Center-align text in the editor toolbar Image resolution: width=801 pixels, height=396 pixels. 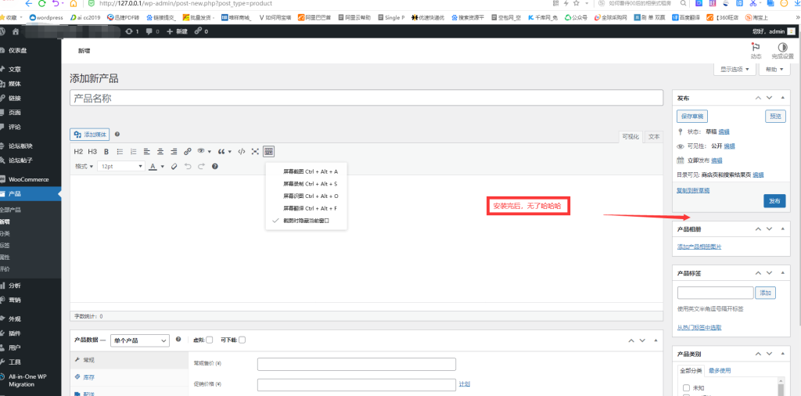pos(160,151)
